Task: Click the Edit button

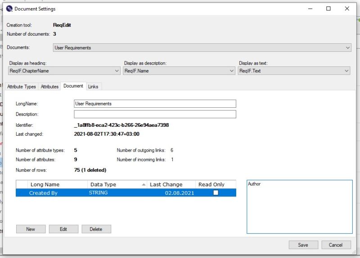Action: pyautogui.click(x=63, y=229)
